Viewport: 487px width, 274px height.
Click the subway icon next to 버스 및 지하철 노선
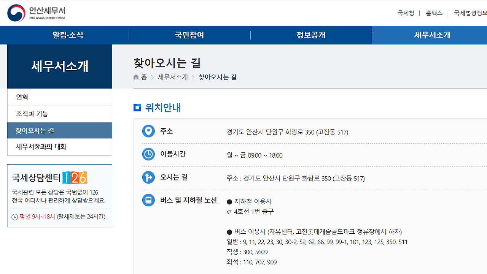pyautogui.click(x=148, y=200)
